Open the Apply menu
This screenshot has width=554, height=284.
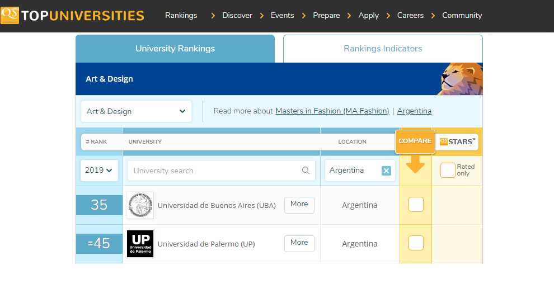[x=369, y=16]
